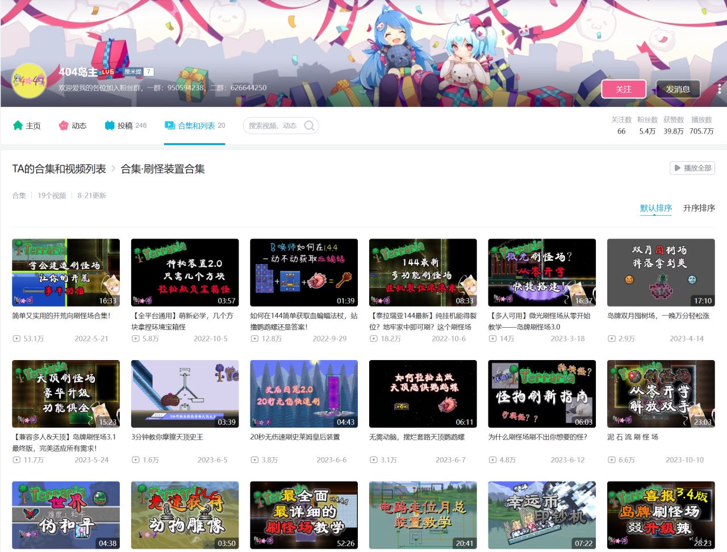
Task: Open the 03:50 动物雕像 thumbnail
Action: [185, 515]
